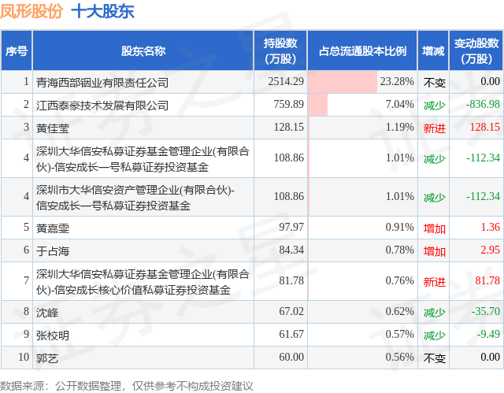Select the 序号 column header
This screenshot has height=393, width=504.
pos(17,50)
